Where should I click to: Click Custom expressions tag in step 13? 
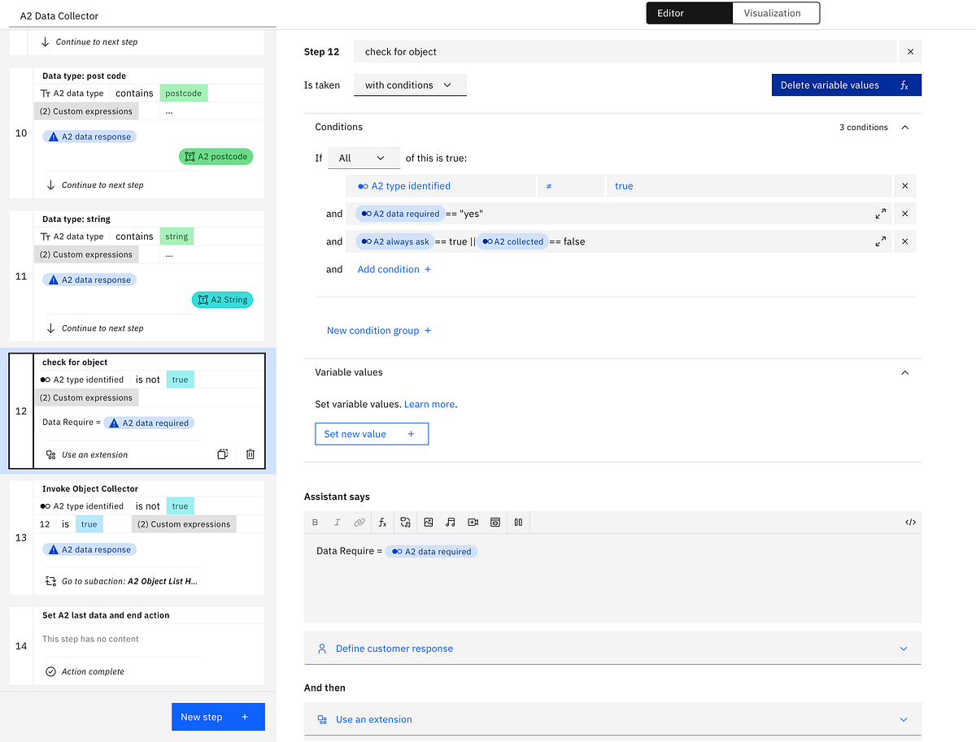point(184,524)
